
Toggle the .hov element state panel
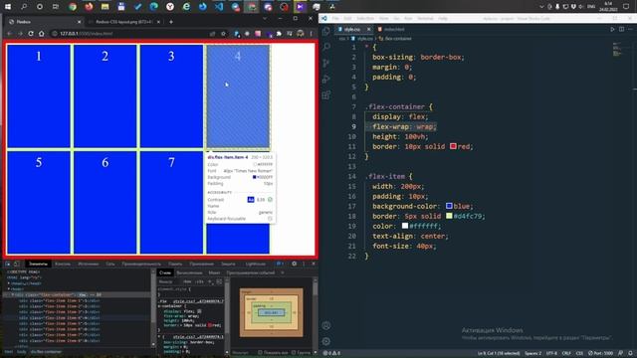coord(187,281)
